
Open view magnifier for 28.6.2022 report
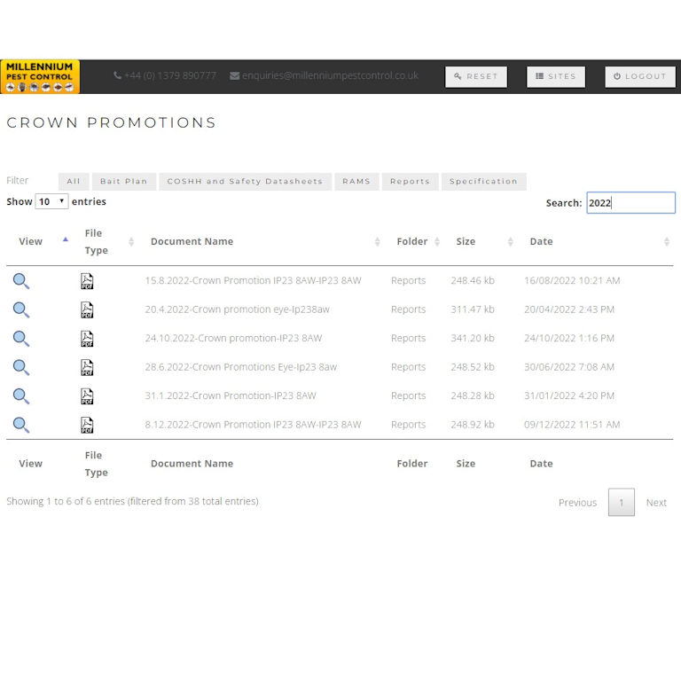(21, 367)
